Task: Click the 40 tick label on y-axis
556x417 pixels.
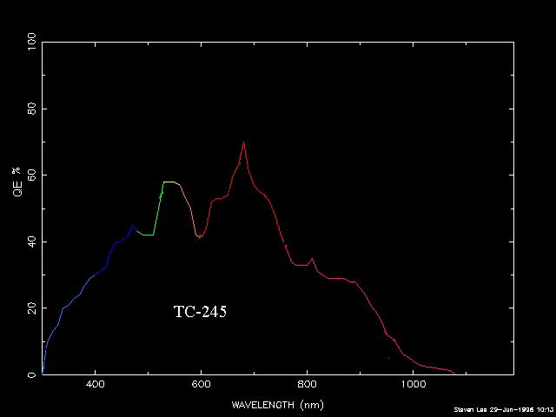Action: [x=32, y=242]
